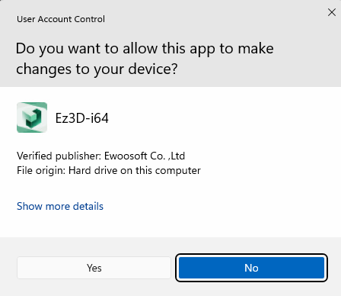Click the word 'Control' in the title
The height and width of the screenshot is (296, 341).
88,19
